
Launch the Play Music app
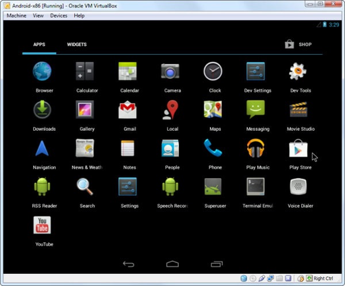point(257,148)
